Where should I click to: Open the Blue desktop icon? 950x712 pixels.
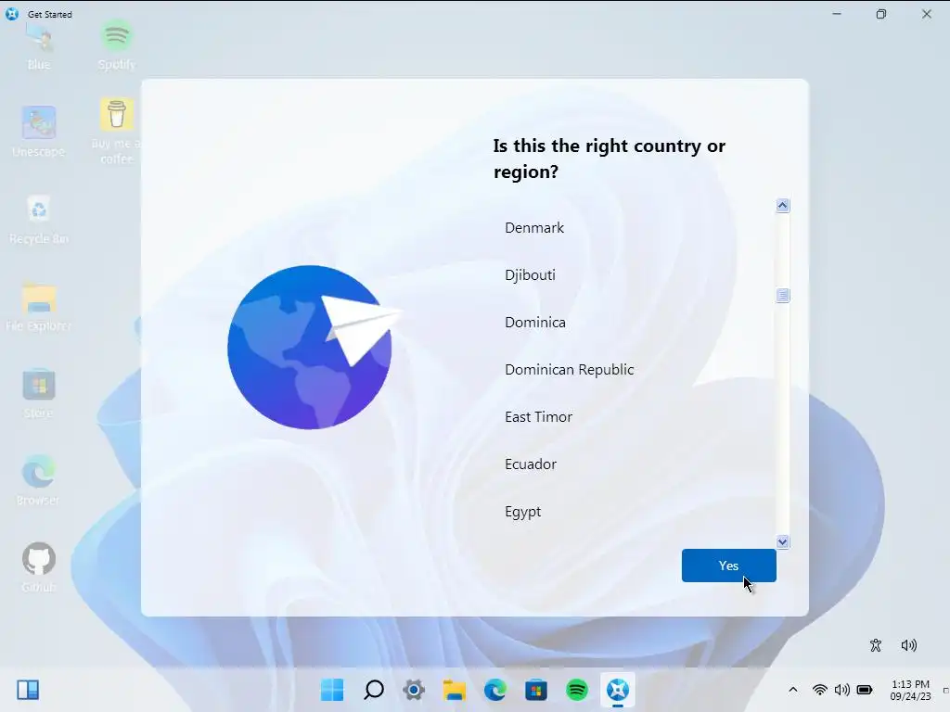coord(39,47)
